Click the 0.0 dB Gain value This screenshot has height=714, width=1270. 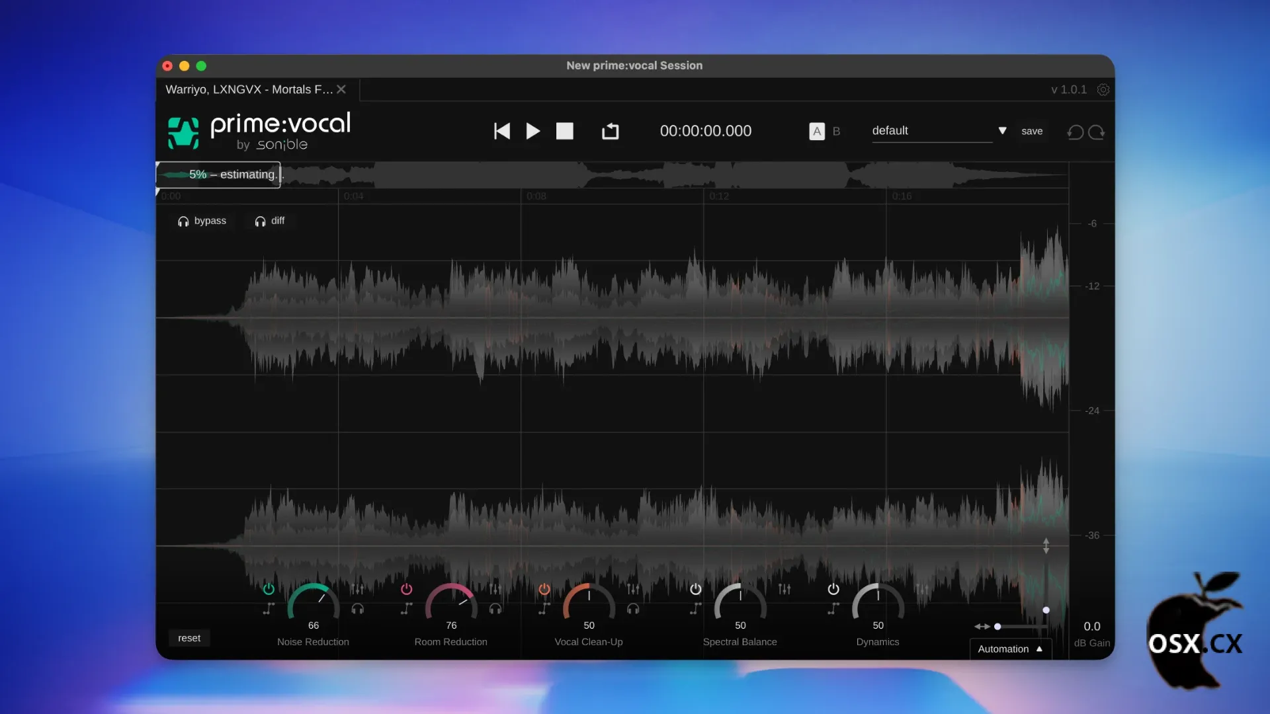[x=1092, y=626]
